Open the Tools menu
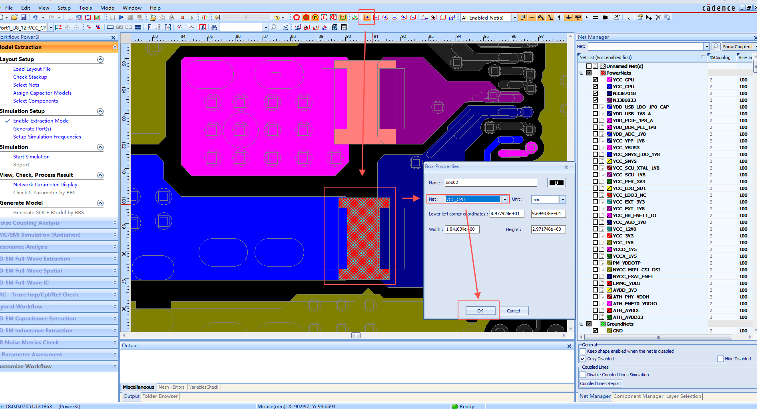 tap(86, 8)
